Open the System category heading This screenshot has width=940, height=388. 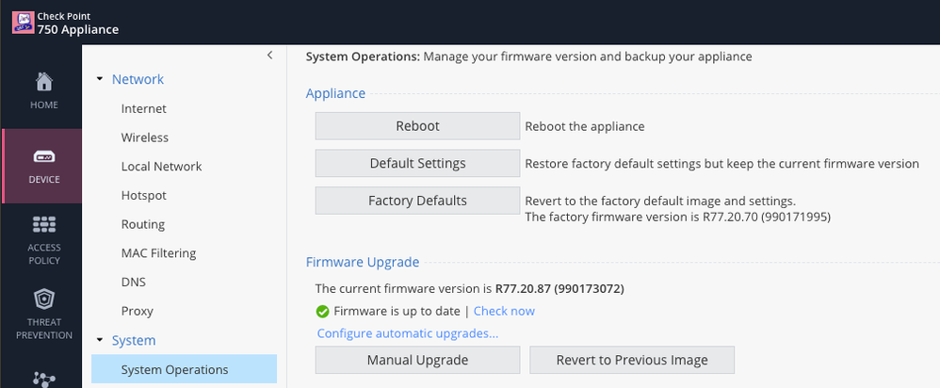pyautogui.click(x=134, y=340)
